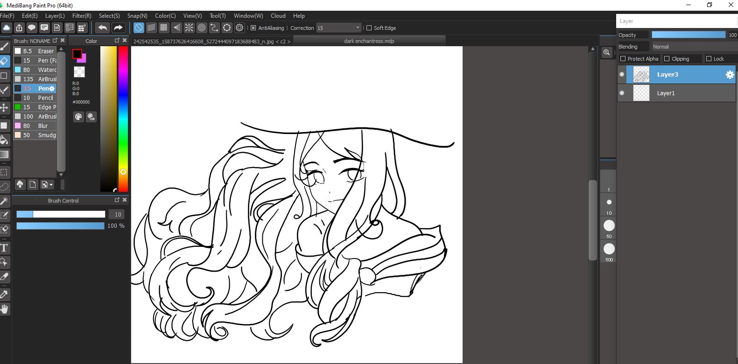Open the Correction value dropdown
Image resolution: width=738 pixels, height=364 pixels.
338,28
